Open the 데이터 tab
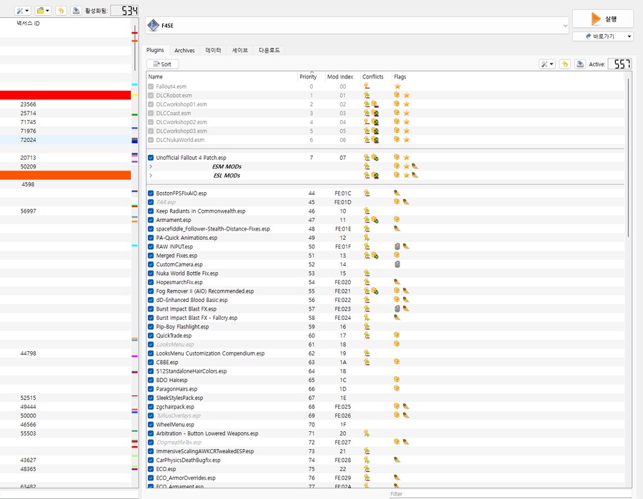This screenshot has height=499, width=643. click(213, 51)
